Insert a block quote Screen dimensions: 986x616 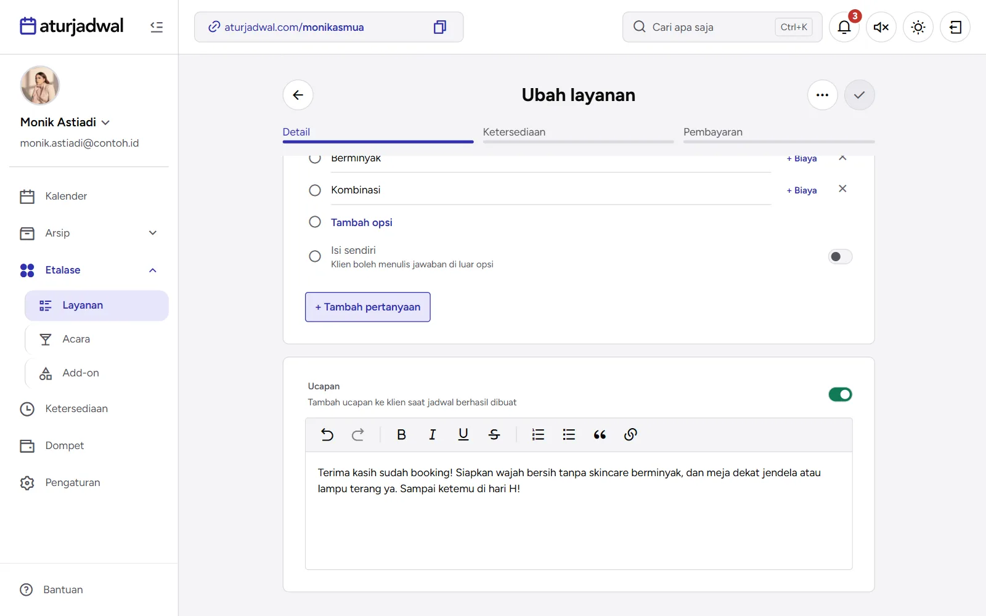[600, 435]
